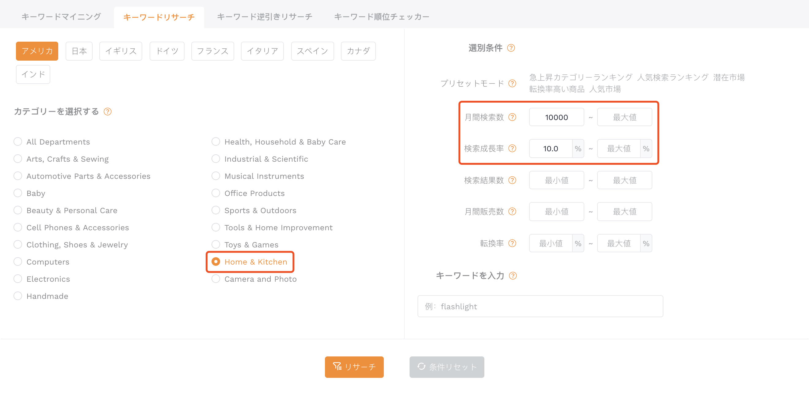Click 月間検索数 minimum field showing 10000
The height and width of the screenshot is (395, 809).
point(556,117)
